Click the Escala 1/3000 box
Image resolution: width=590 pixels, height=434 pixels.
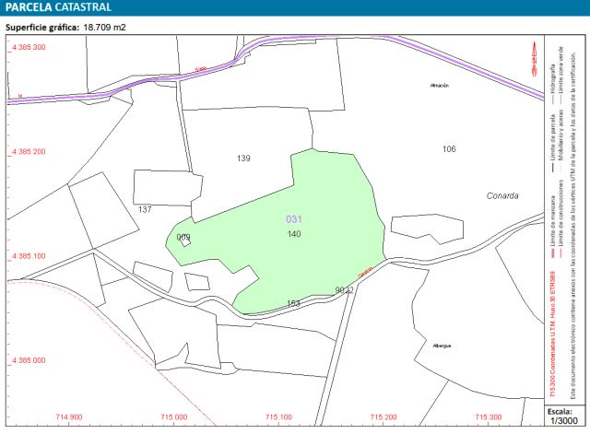pos(560,416)
